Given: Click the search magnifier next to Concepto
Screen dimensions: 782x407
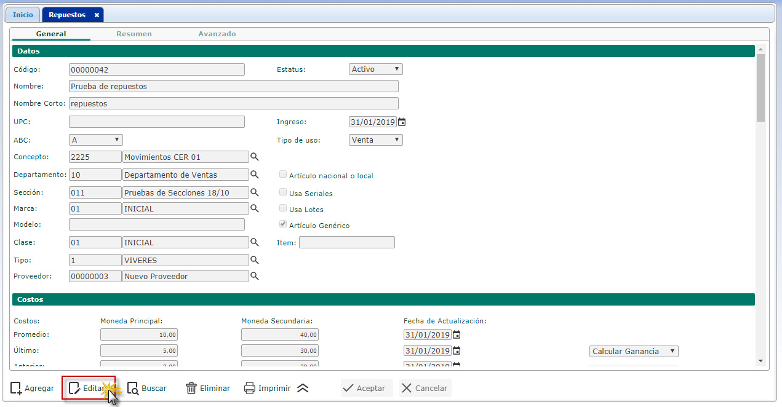Looking at the screenshot, I should (x=254, y=157).
